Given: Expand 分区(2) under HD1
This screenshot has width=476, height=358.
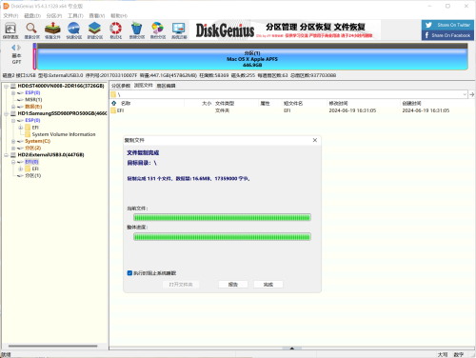Looking at the screenshot, I should (x=13, y=149).
